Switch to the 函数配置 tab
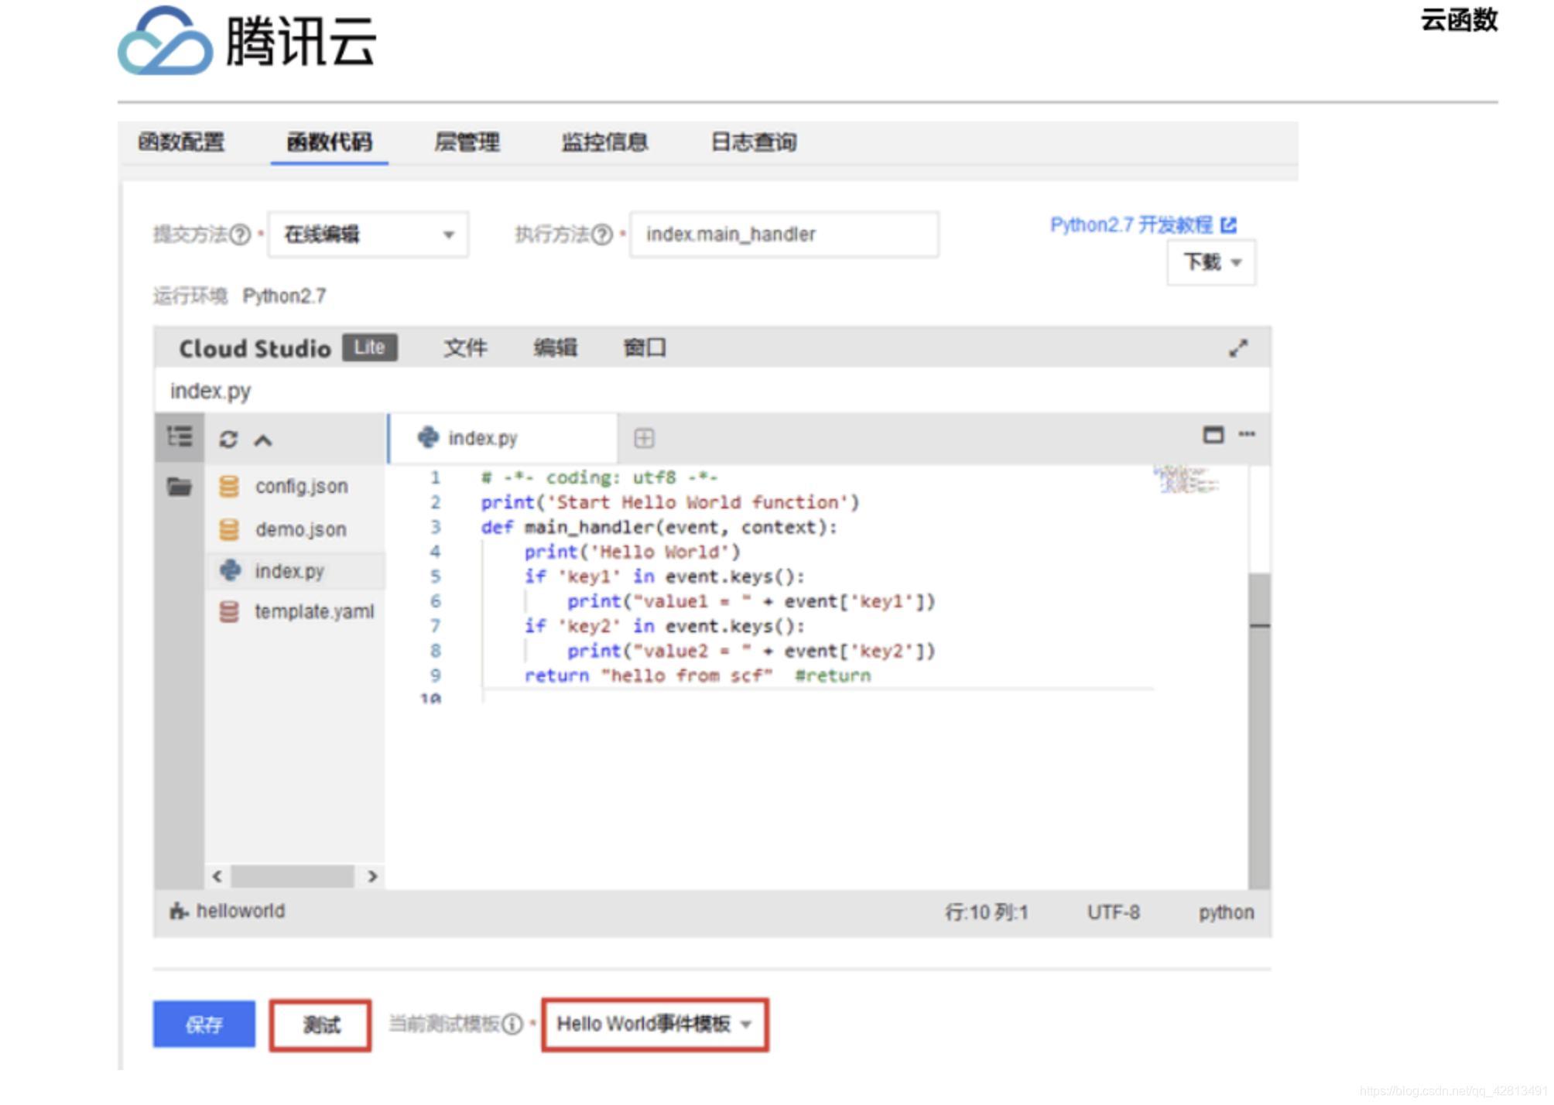The width and height of the screenshot is (1554, 1105). click(x=181, y=142)
